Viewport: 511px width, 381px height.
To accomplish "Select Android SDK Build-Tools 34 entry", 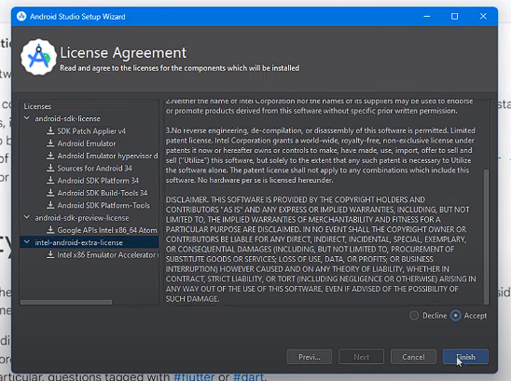I will click(103, 193).
